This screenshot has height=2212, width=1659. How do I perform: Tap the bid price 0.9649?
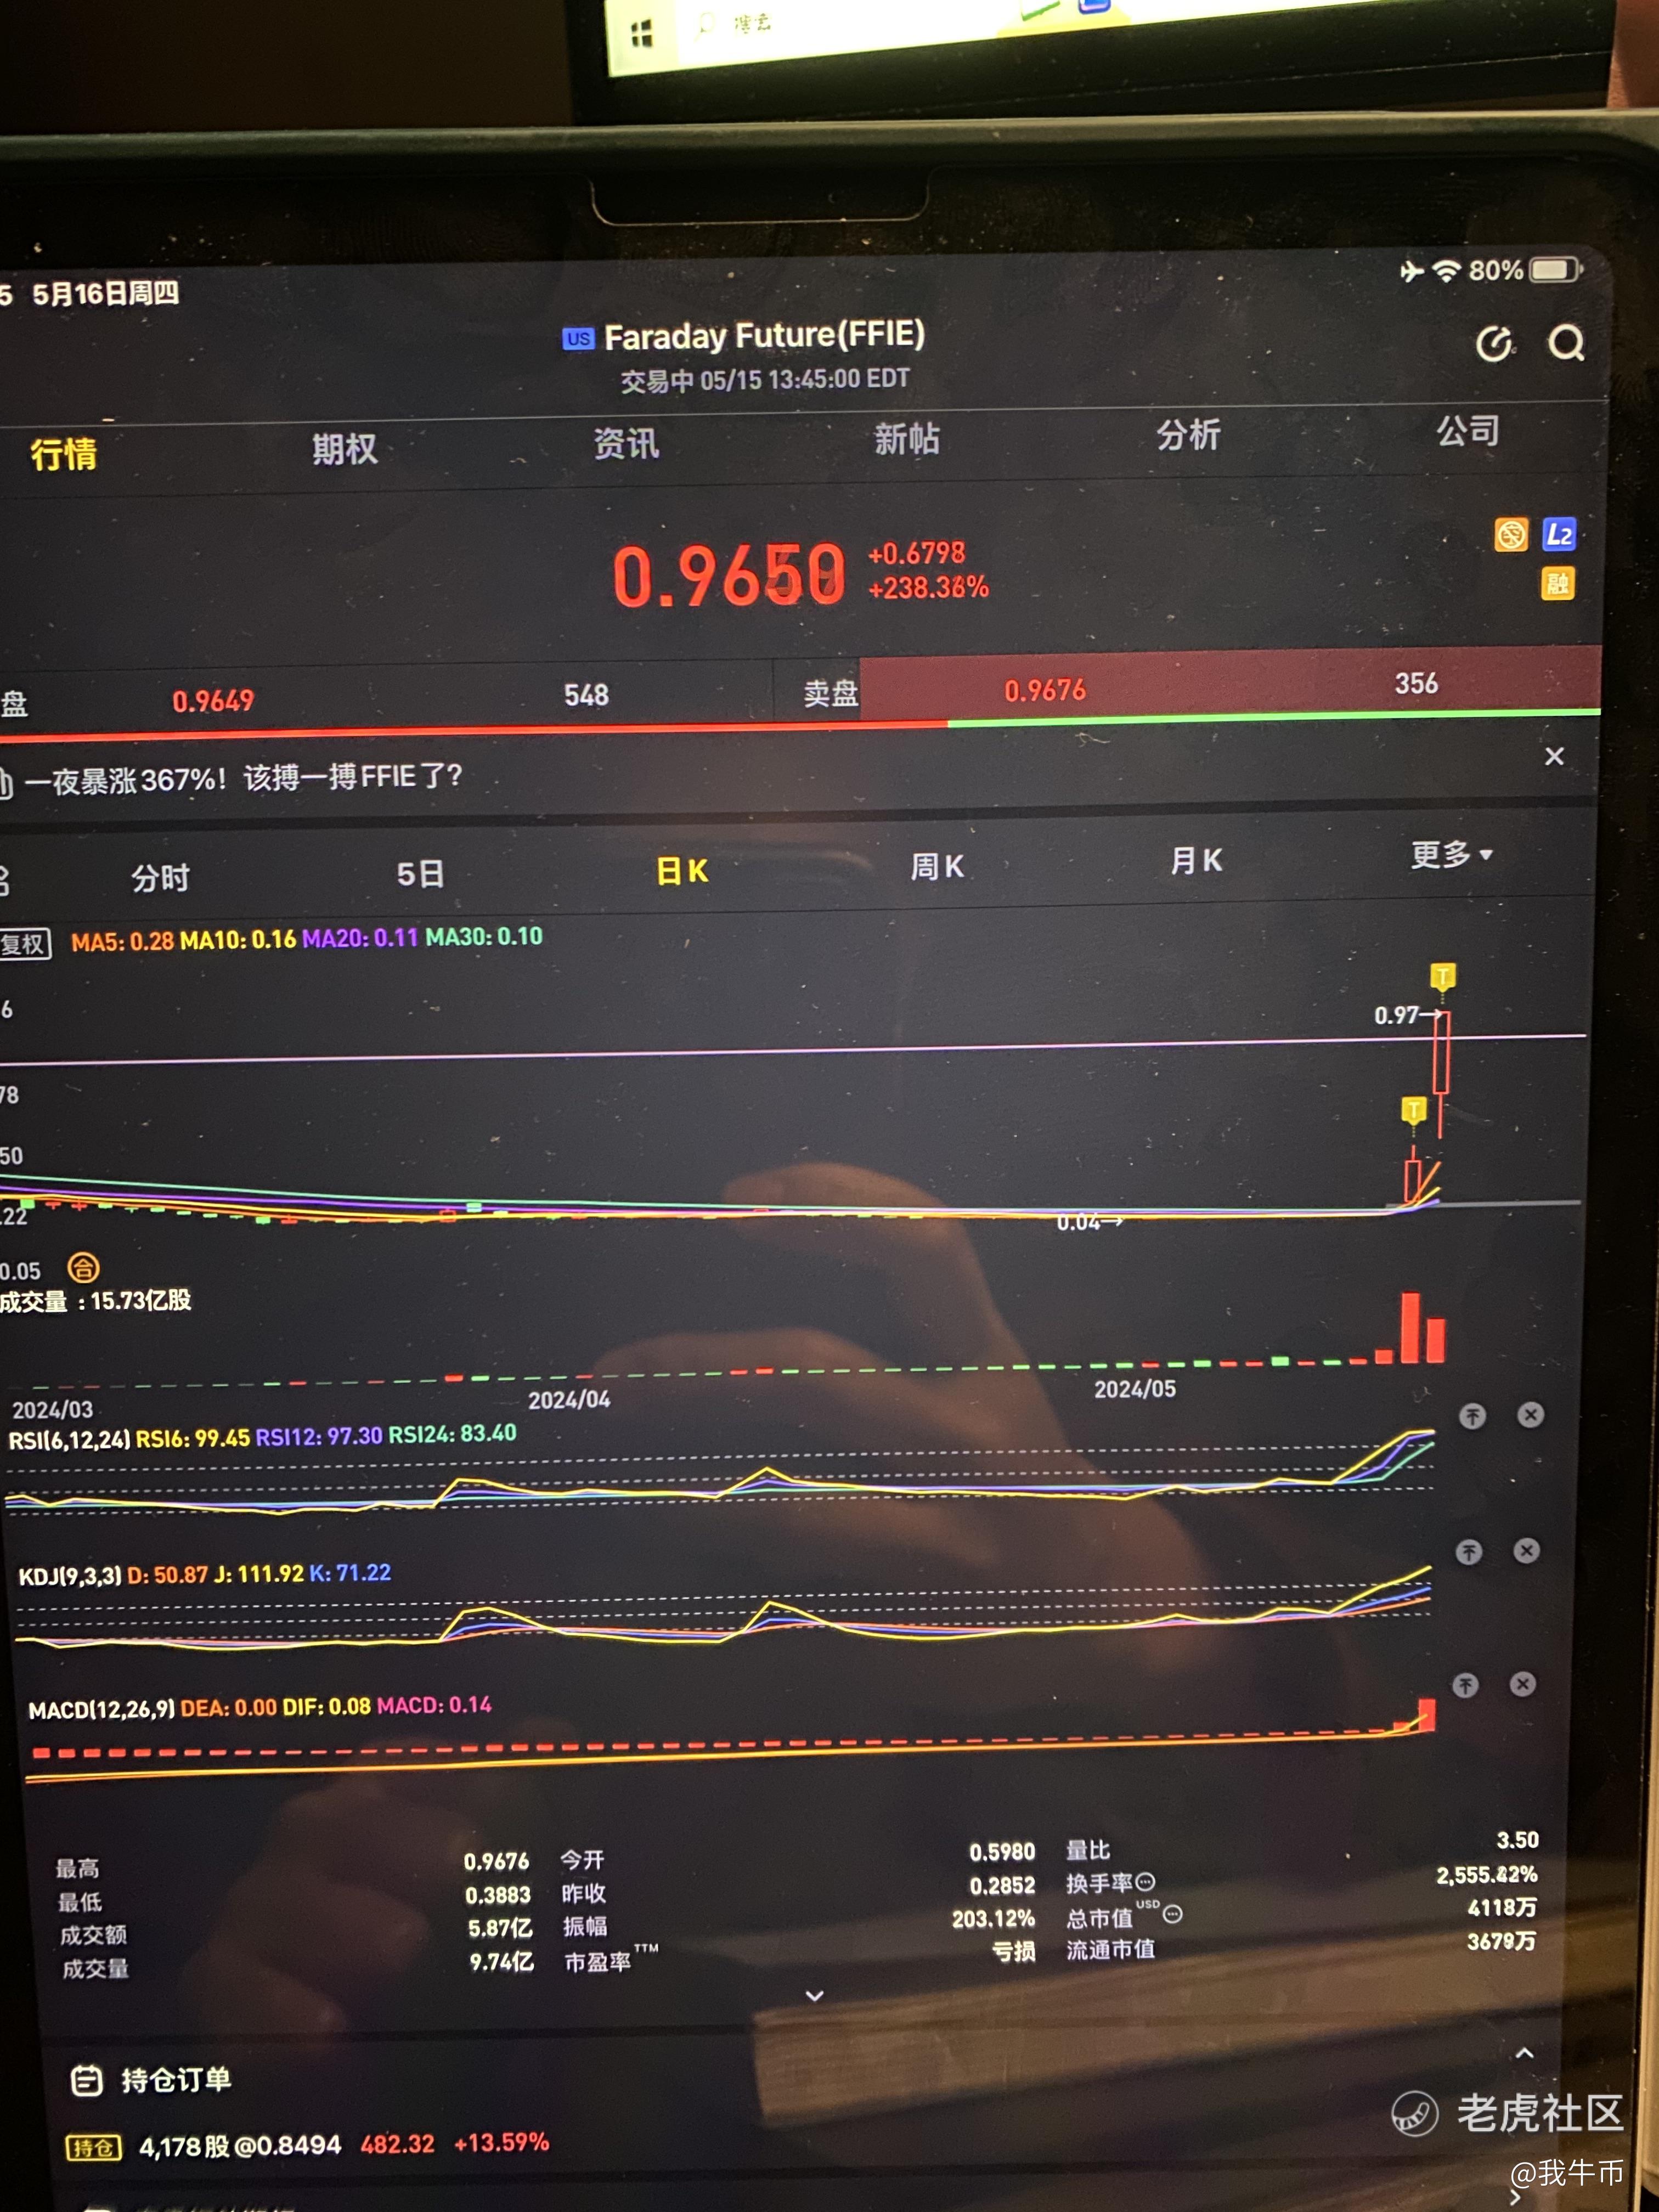click(x=213, y=701)
